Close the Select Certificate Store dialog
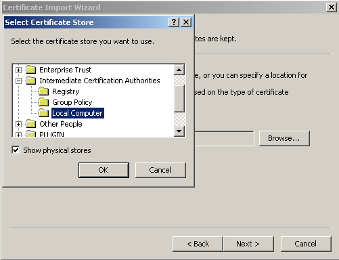 pyautogui.click(x=186, y=22)
